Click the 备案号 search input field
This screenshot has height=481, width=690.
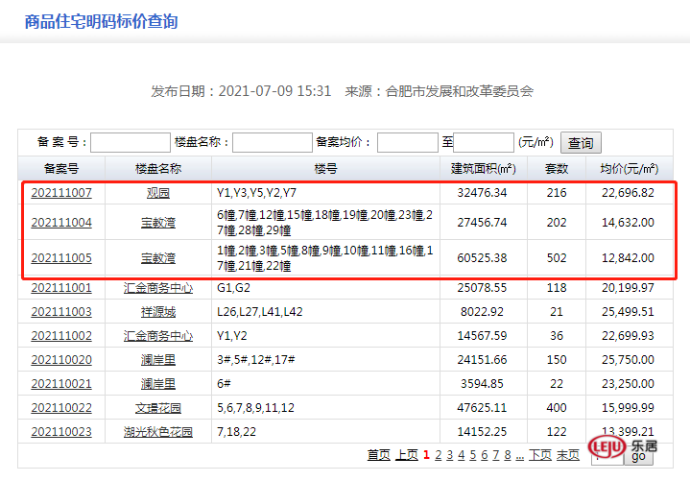point(131,143)
